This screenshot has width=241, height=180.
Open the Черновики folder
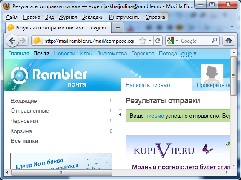[24, 121]
